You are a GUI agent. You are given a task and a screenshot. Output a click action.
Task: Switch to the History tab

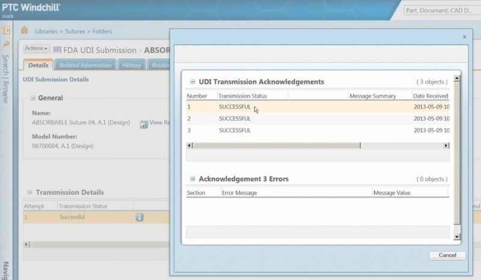tap(131, 65)
